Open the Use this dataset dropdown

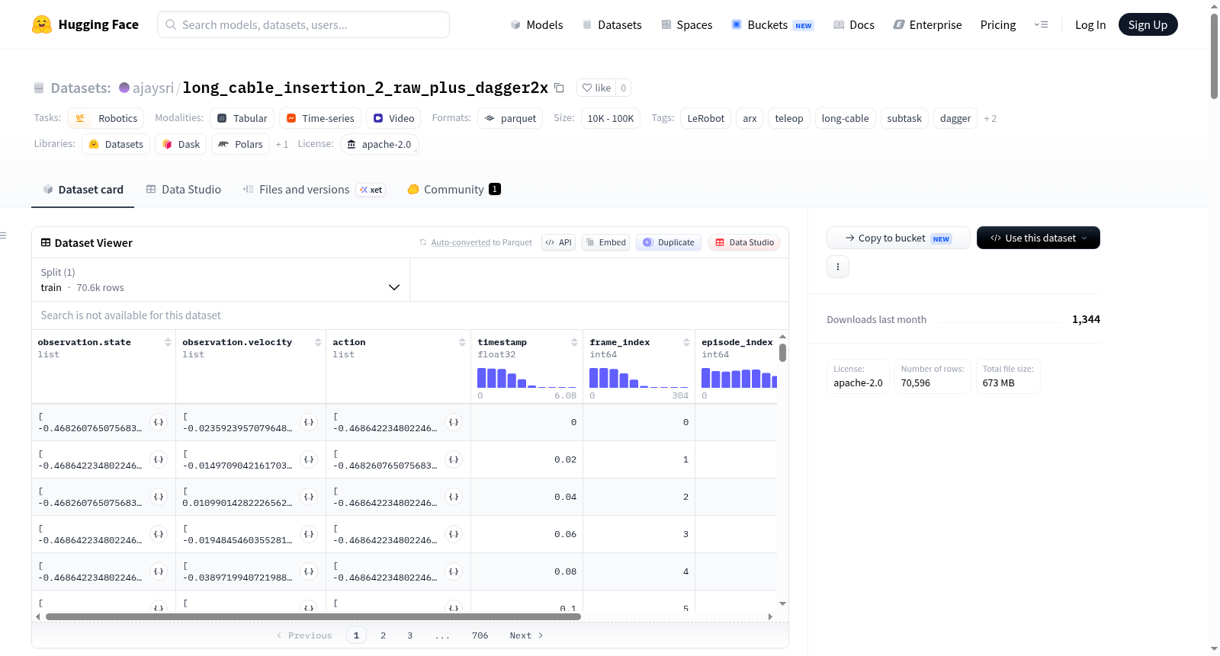click(x=1038, y=238)
